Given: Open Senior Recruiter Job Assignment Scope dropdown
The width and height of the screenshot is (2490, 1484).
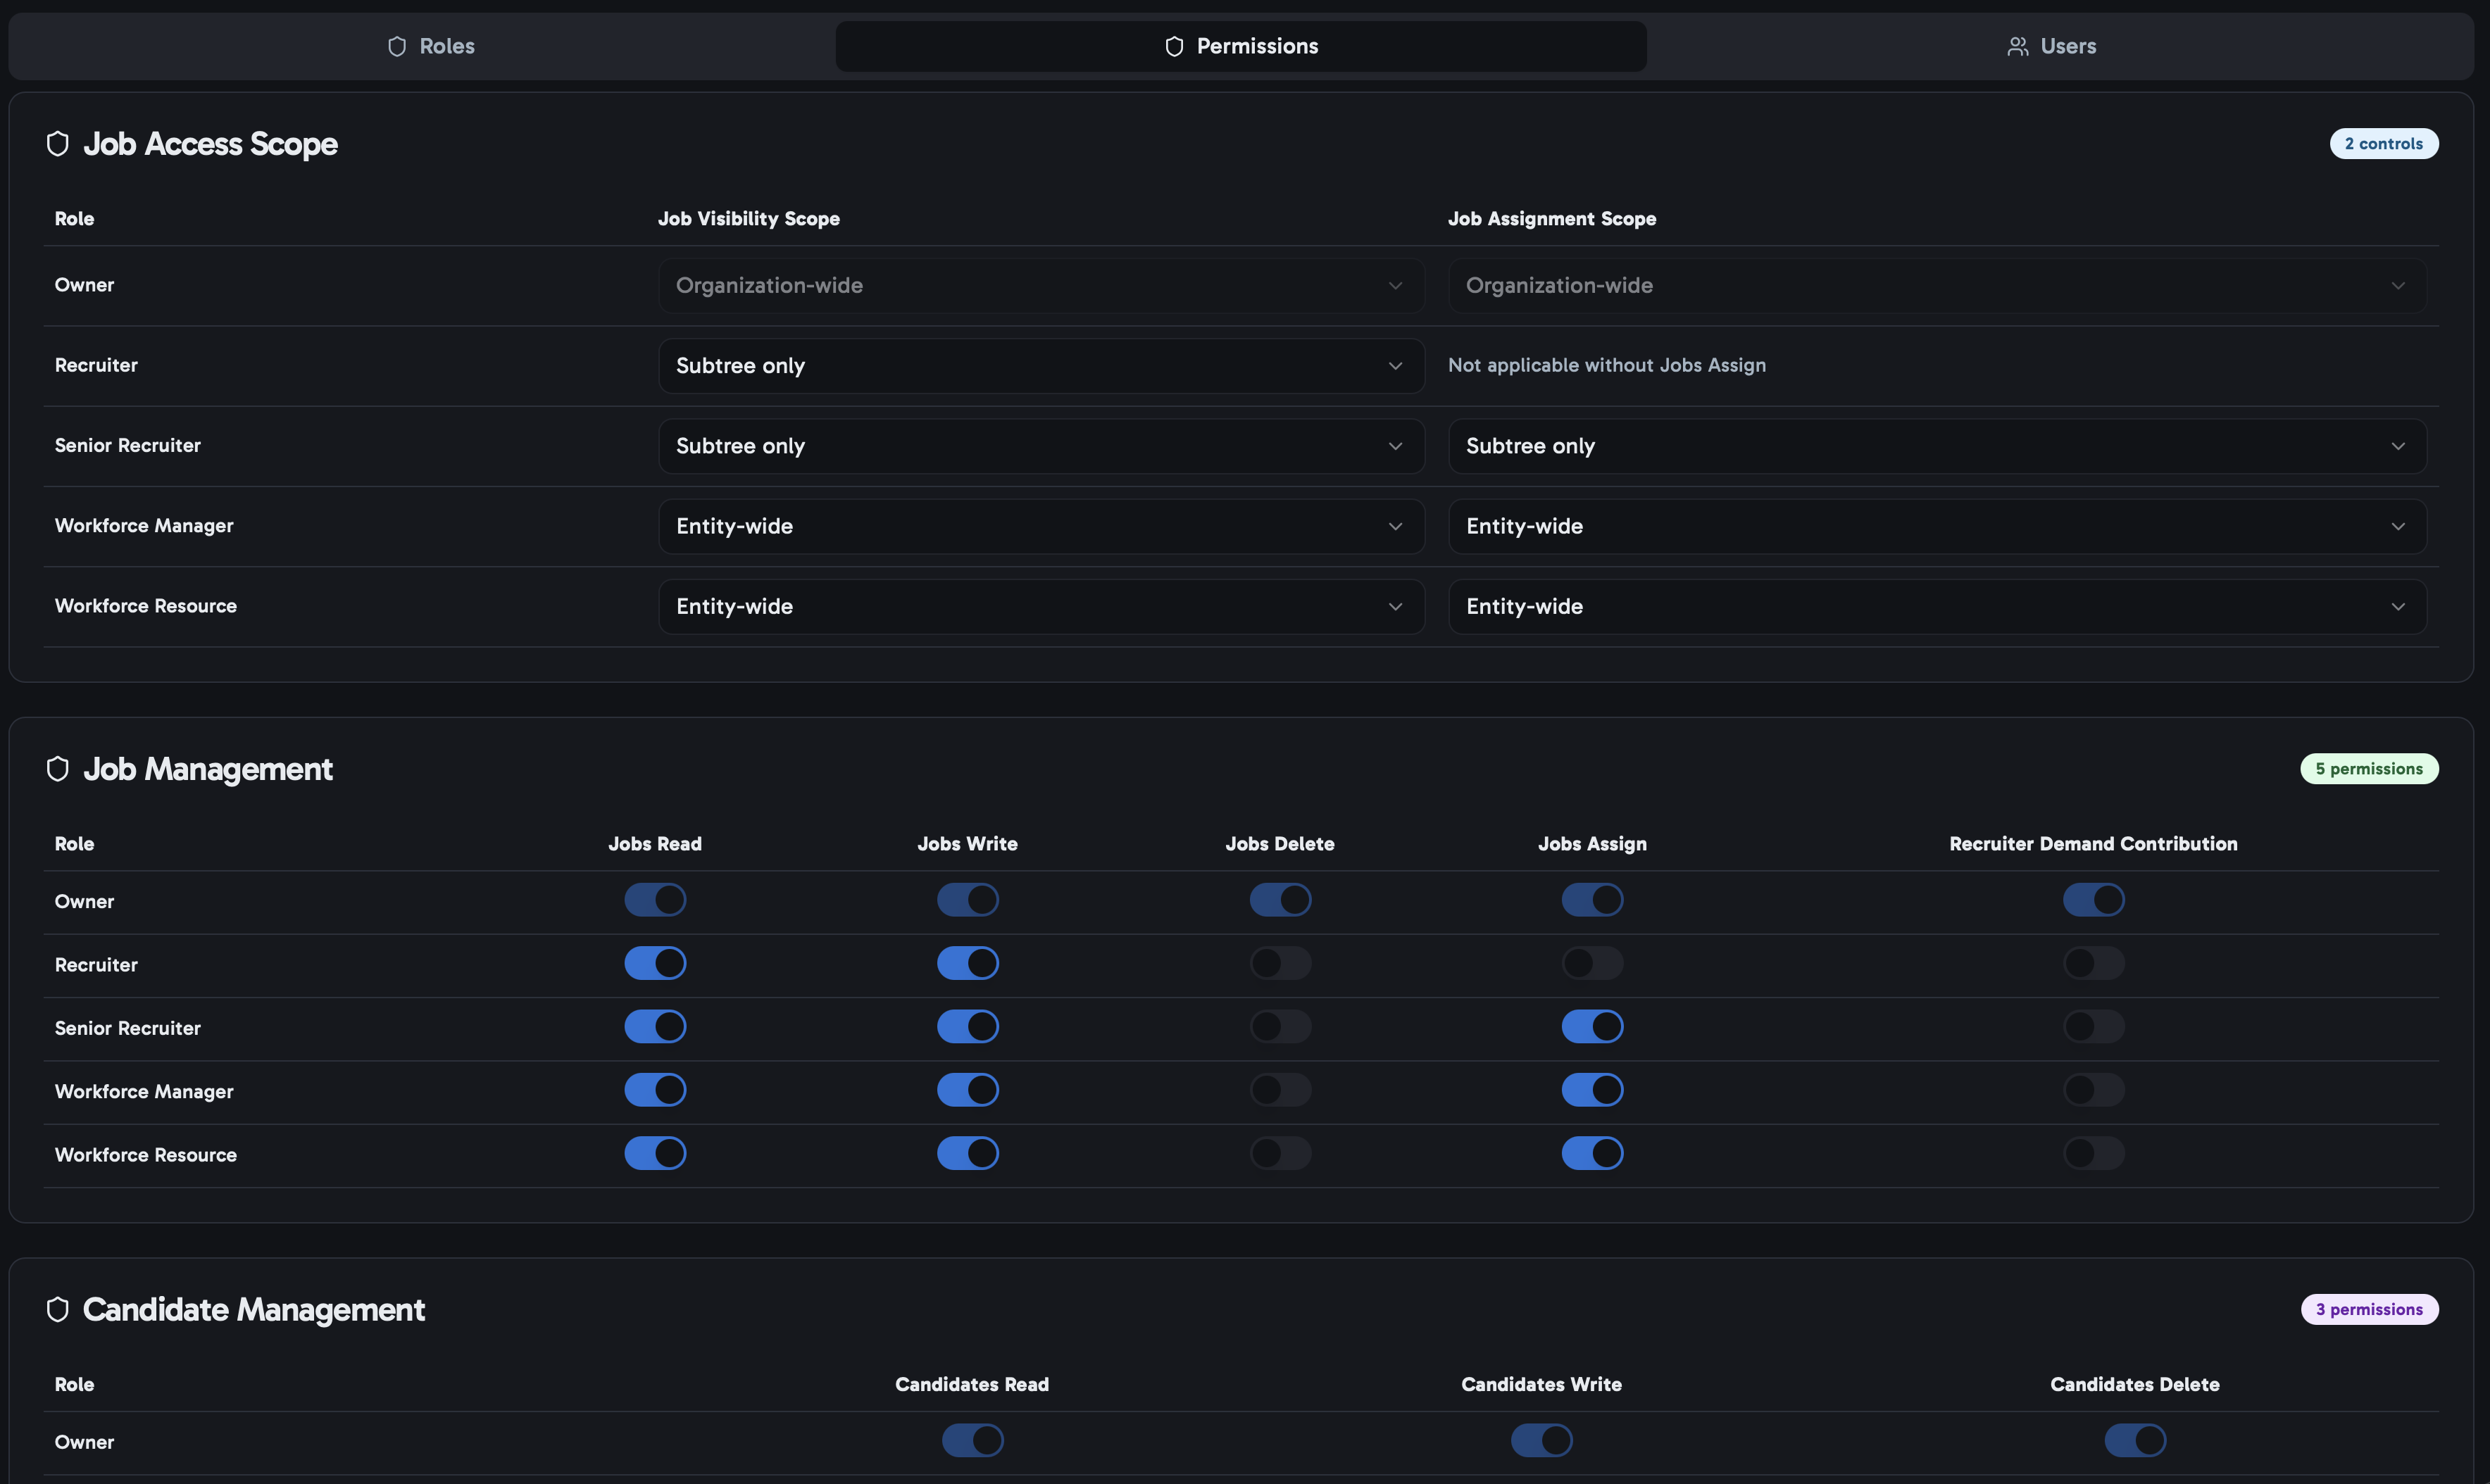Looking at the screenshot, I should 1937,446.
